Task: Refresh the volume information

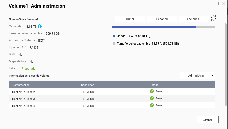Action: pyautogui.click(x=213, y=18)
